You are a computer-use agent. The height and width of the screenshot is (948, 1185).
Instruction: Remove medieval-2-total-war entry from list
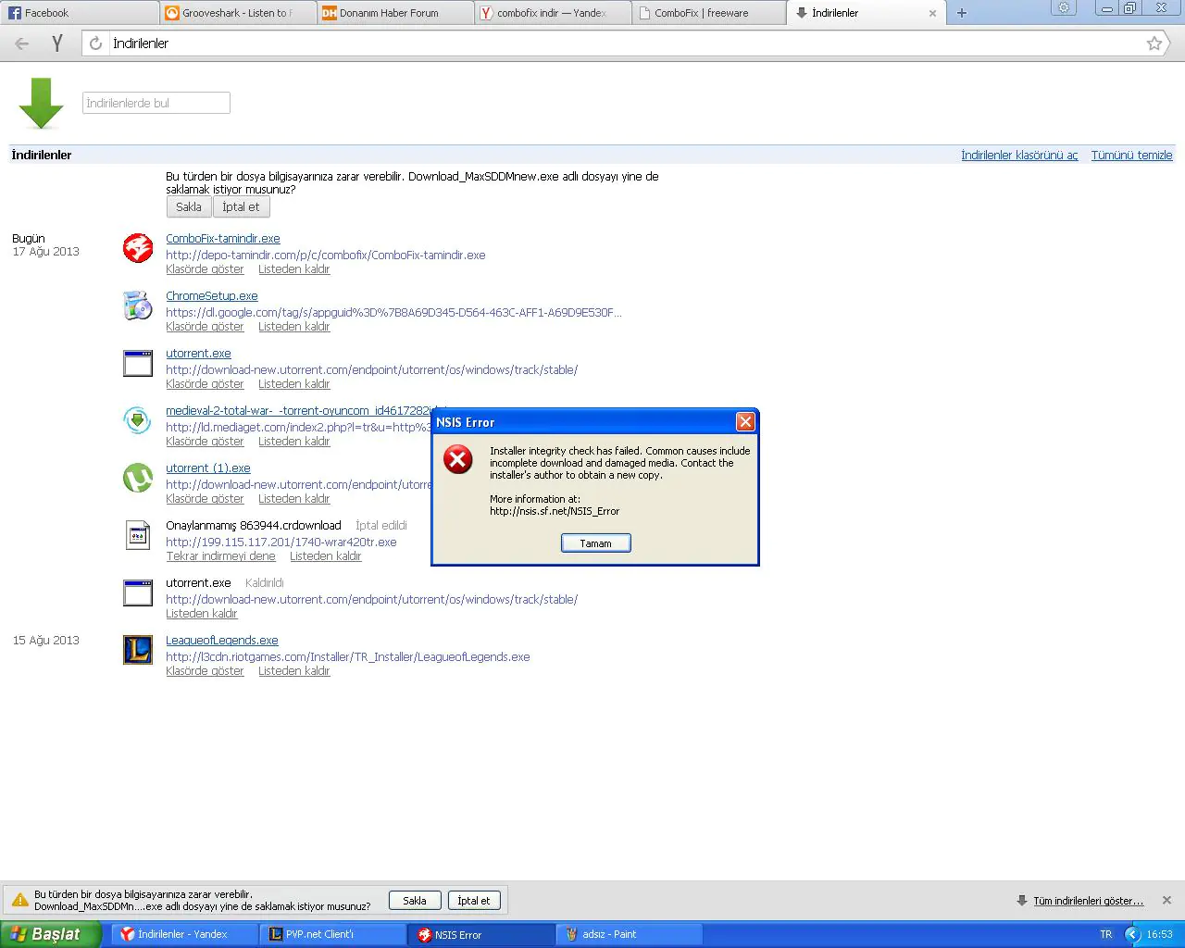tap(293, 442)
